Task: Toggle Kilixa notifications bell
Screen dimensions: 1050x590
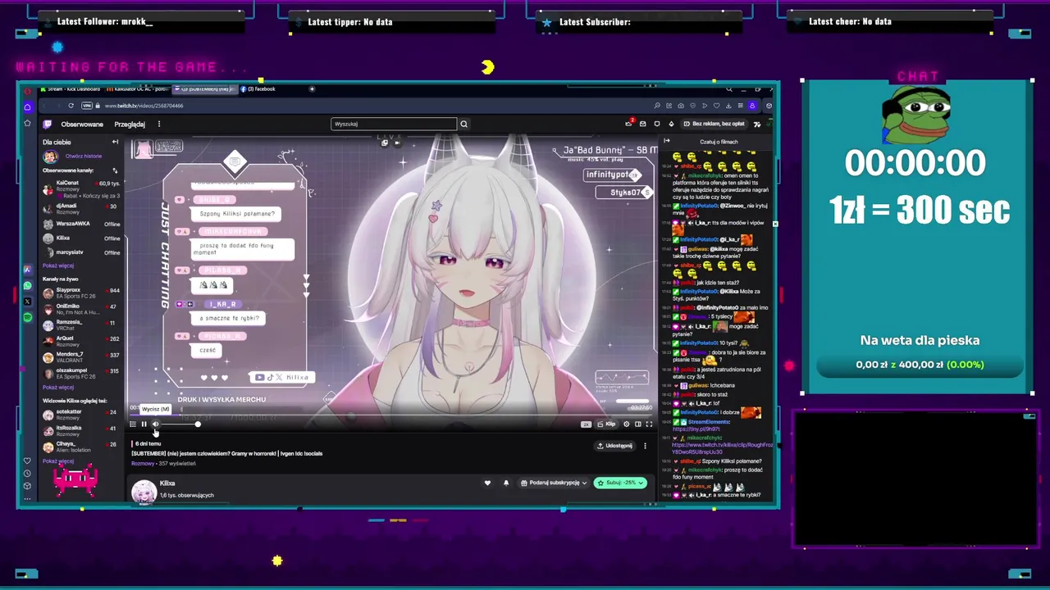Action: coord(506,483)
